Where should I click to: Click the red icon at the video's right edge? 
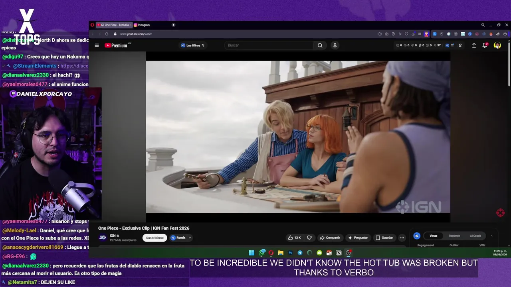pyautogui.click(x=500, y=213)
